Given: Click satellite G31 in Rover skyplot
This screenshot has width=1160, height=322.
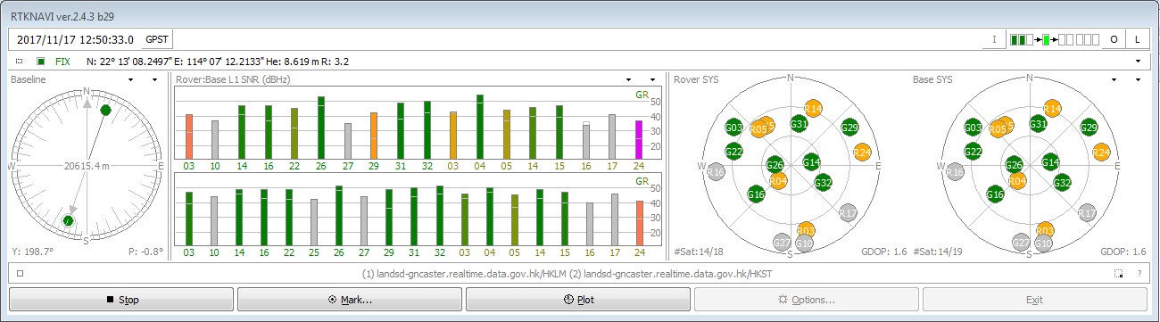Looking at the screenshot, I should (x=800, y=124).
